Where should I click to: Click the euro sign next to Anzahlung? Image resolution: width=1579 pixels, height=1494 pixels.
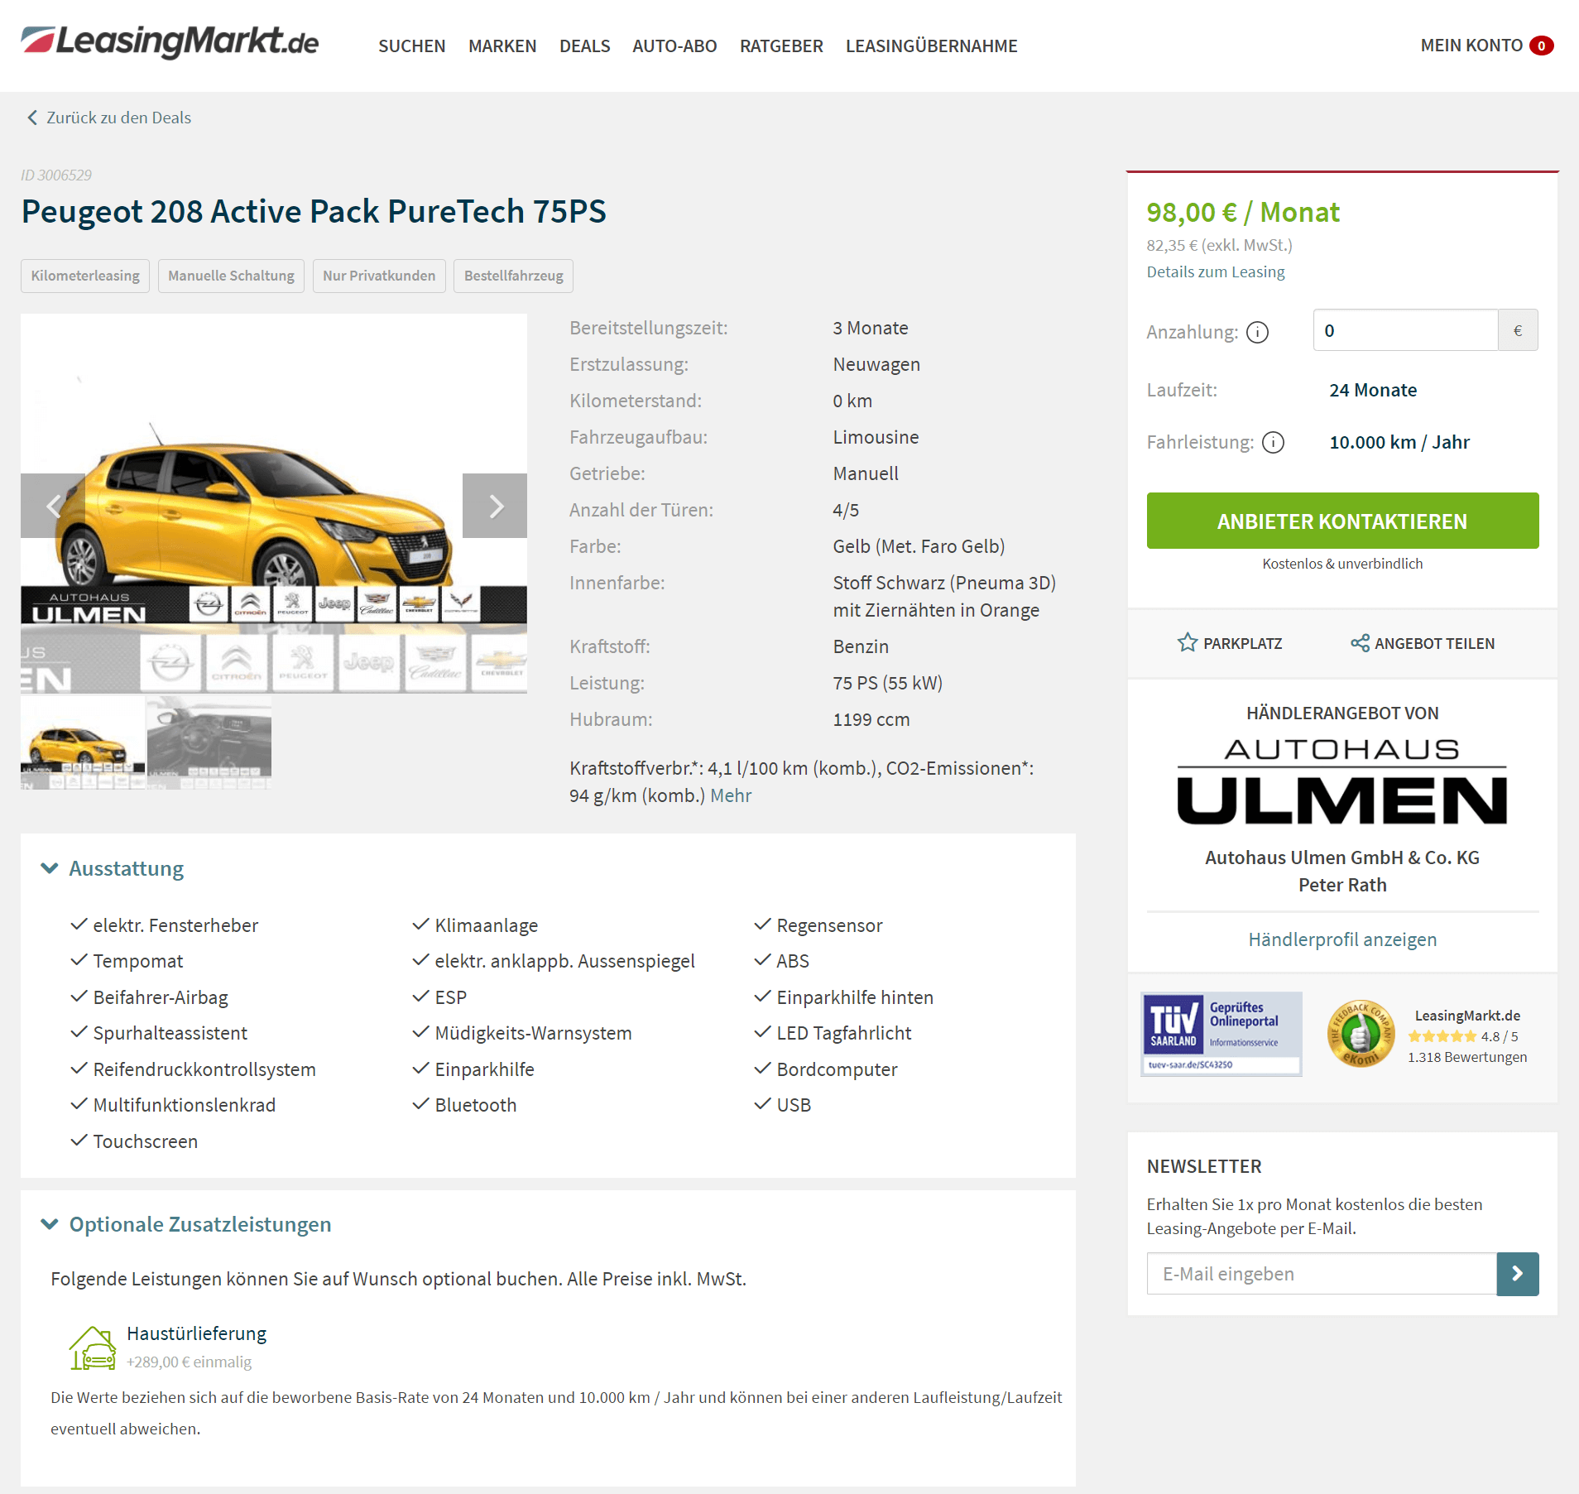pos(1518,330)
